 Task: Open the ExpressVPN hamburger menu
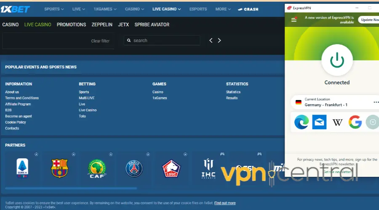tap(294, 20)
